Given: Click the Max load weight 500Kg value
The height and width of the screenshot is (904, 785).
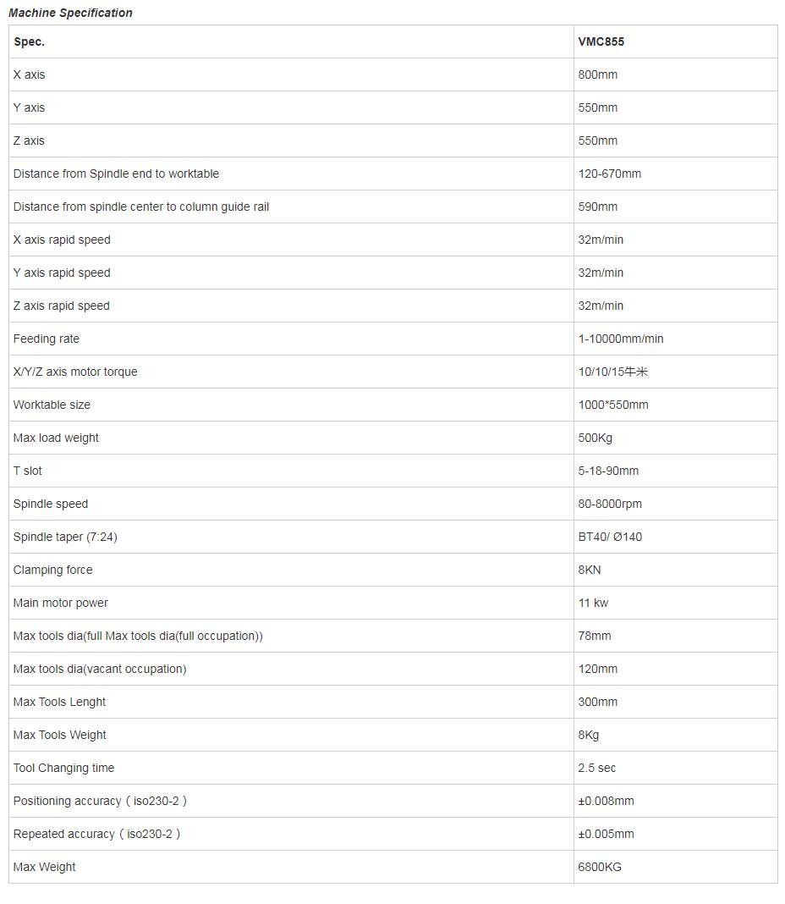Looking at the screenshot, I should coord(596,438).
